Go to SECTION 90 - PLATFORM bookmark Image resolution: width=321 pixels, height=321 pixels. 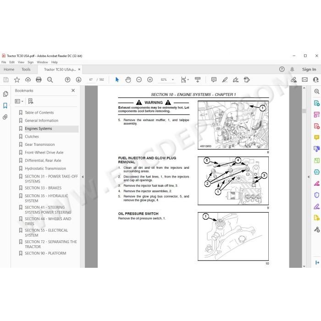click(45, 253)
